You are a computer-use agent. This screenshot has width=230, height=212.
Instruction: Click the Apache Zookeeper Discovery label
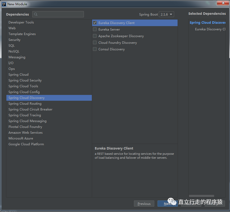[121, 36]
